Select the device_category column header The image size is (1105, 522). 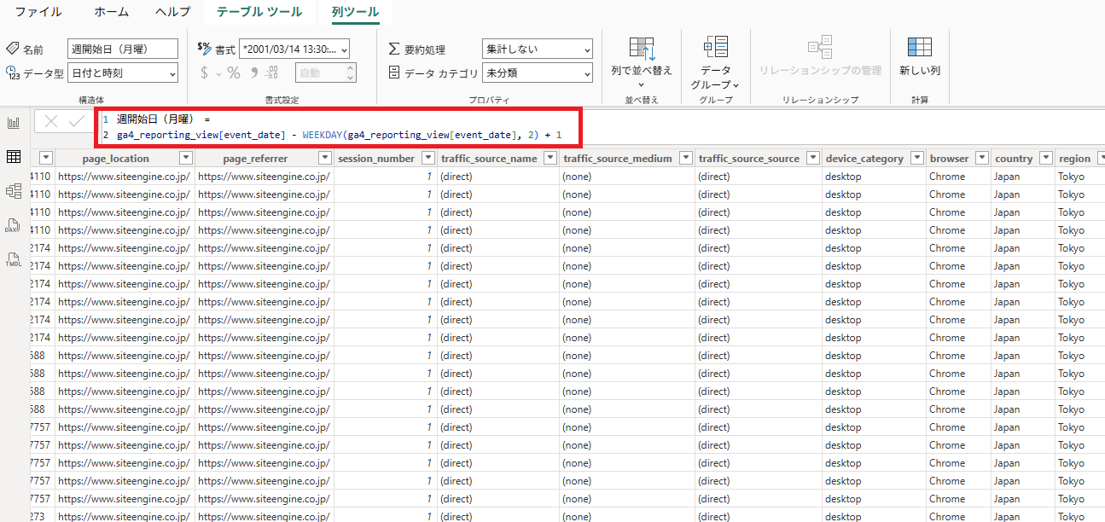864,159
